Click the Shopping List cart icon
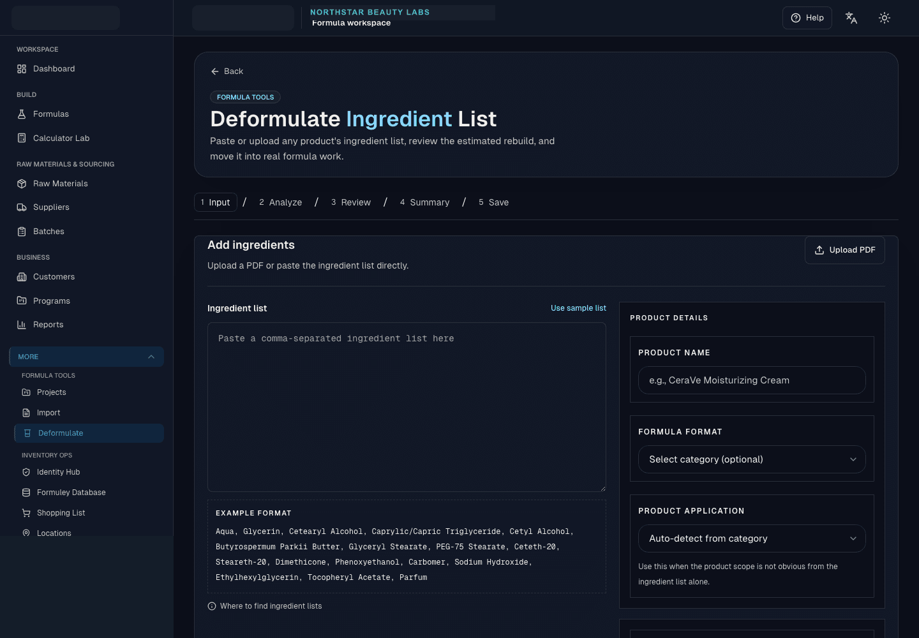Viewport: 919px width, 638px height. pos(26,513)
